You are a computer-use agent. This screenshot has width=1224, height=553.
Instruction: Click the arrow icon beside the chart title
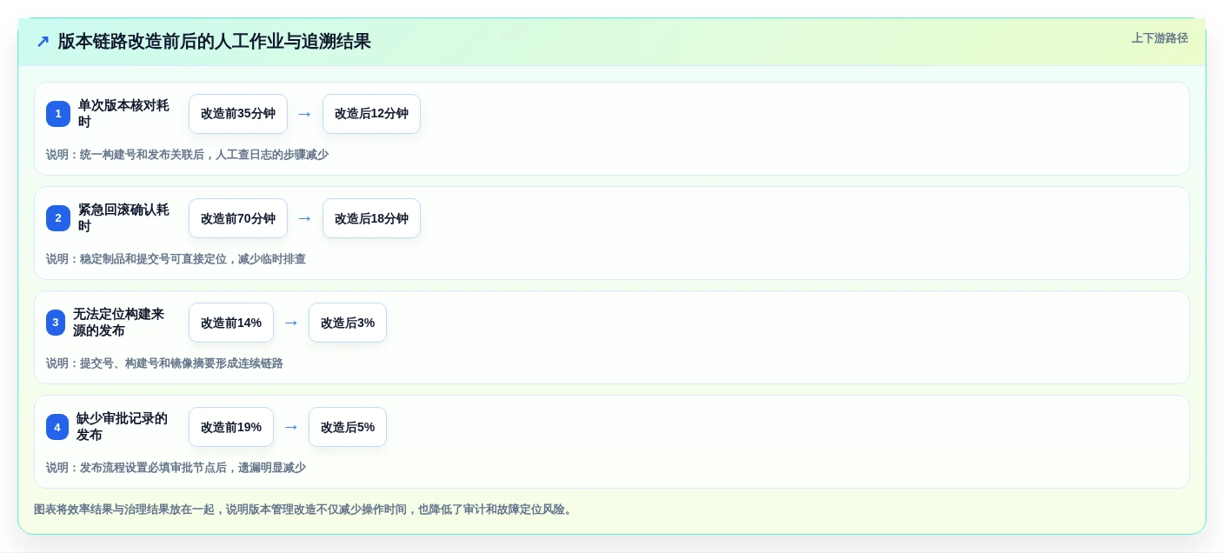pos(43,42)
